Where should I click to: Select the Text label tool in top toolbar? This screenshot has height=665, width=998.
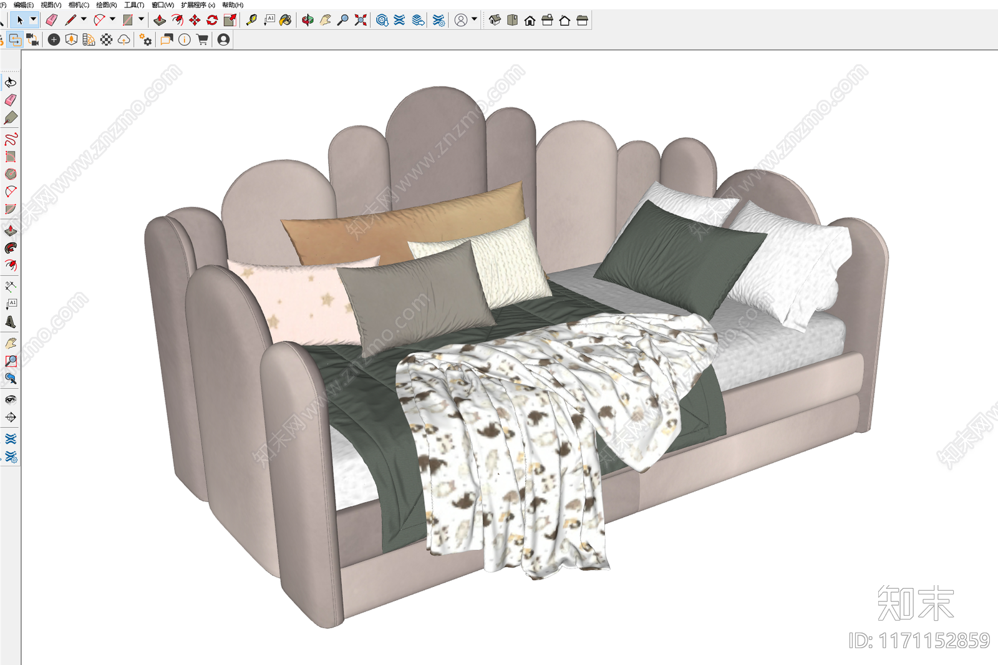click(x=269, y=21)
